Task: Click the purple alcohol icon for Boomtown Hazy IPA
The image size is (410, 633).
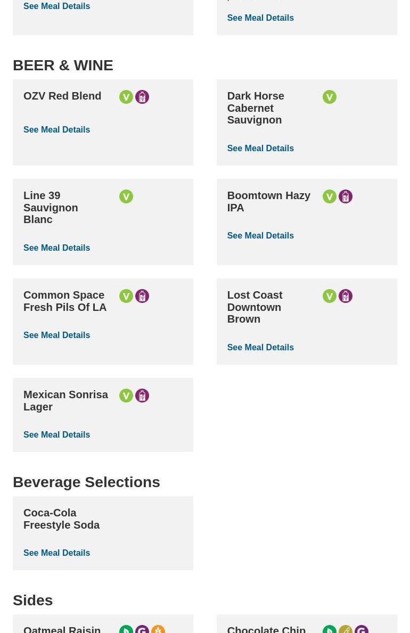Action: 346,196
